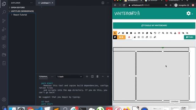Open Terminal app from the Dock
Screen dimensions: 196x110
tap(83, 109)
